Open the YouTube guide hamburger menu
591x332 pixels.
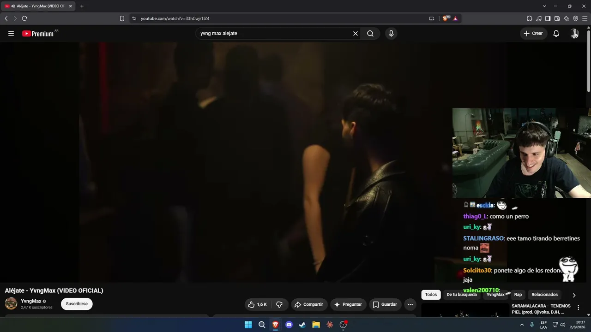[x=11, y=34]
